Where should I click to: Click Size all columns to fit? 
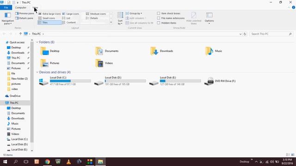pos(139,23)
